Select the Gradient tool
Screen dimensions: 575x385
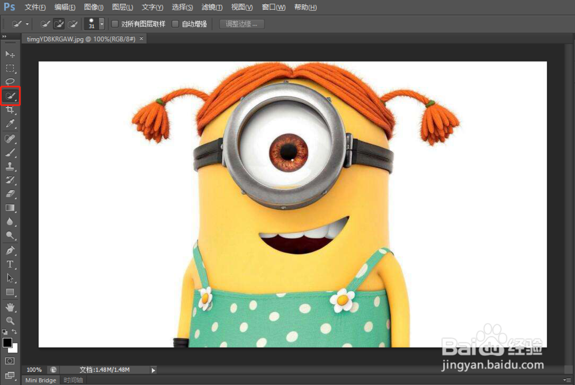point(10,208)
